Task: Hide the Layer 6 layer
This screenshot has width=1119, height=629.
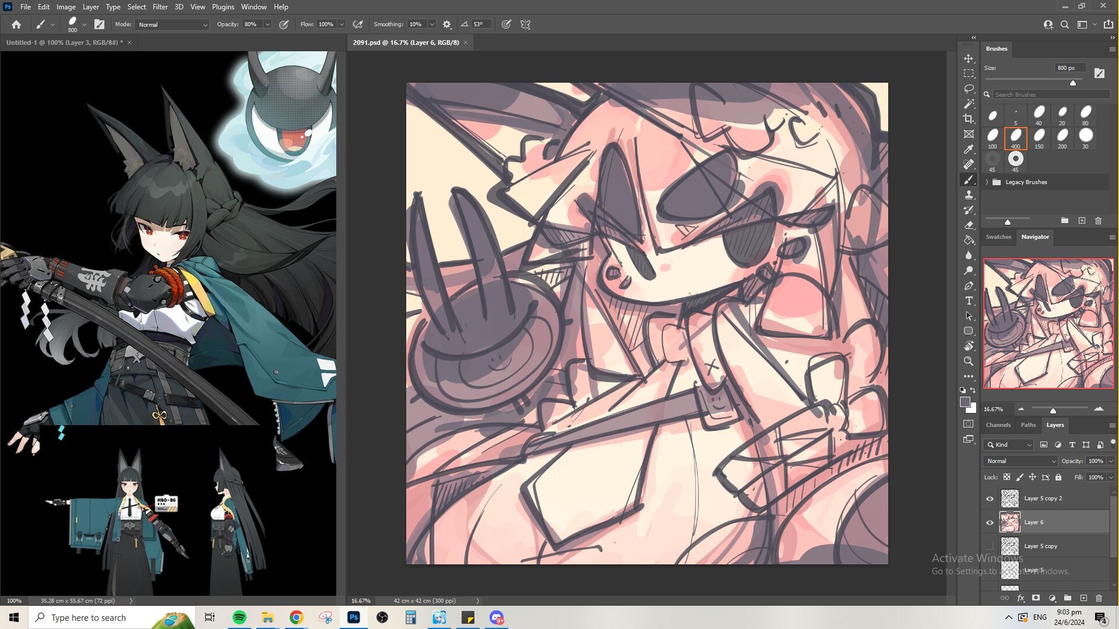Action: click(x=990, y=522)
